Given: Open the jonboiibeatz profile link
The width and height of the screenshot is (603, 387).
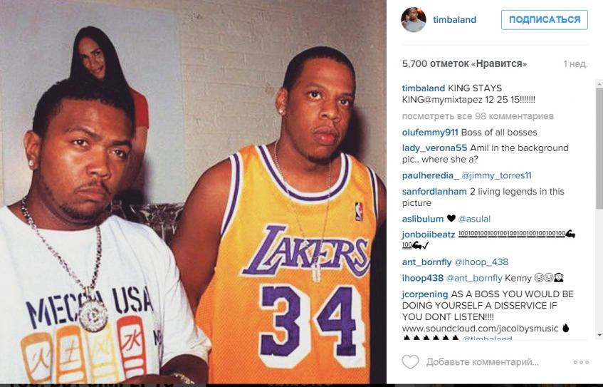Looking at the screenshot, I should tap(429, 234).
